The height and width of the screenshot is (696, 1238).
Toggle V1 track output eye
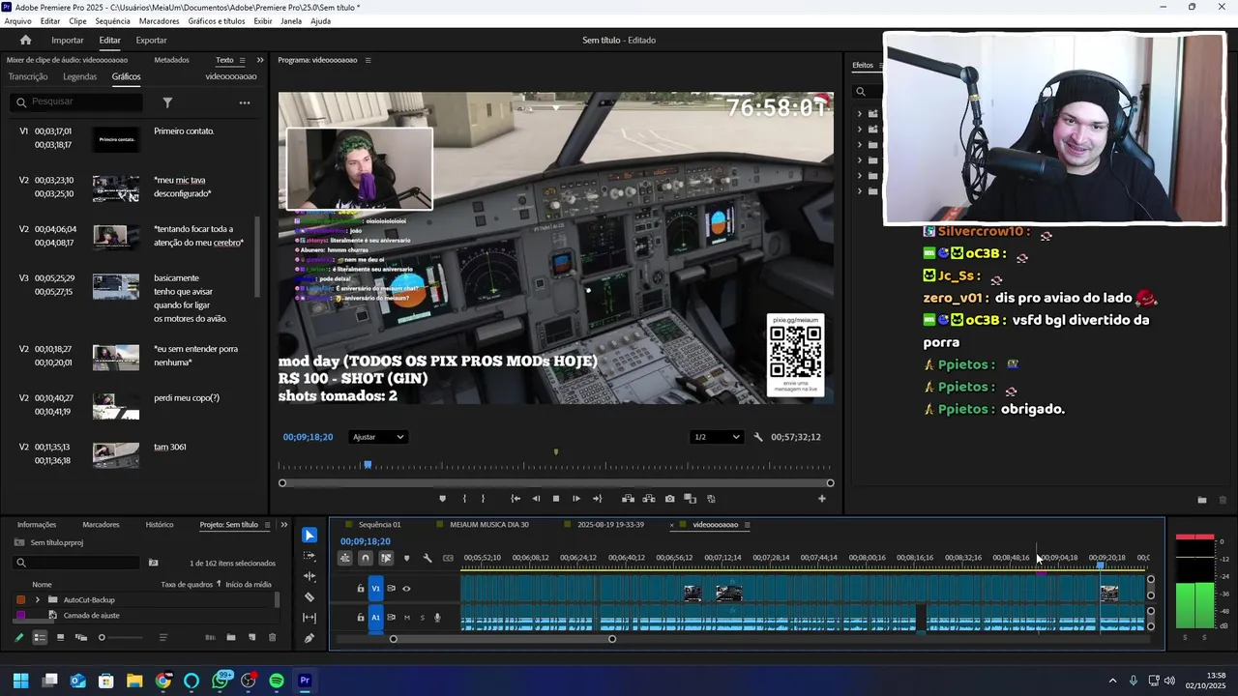click(406, 589)
